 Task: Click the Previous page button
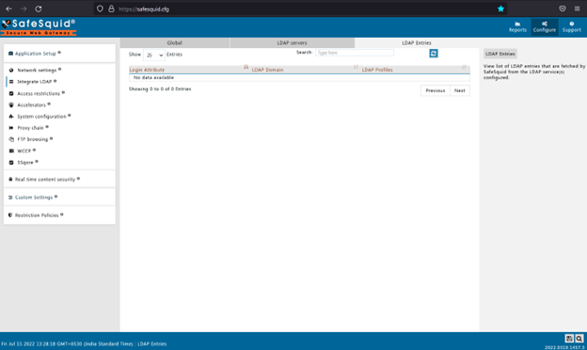tap(435, 90)
